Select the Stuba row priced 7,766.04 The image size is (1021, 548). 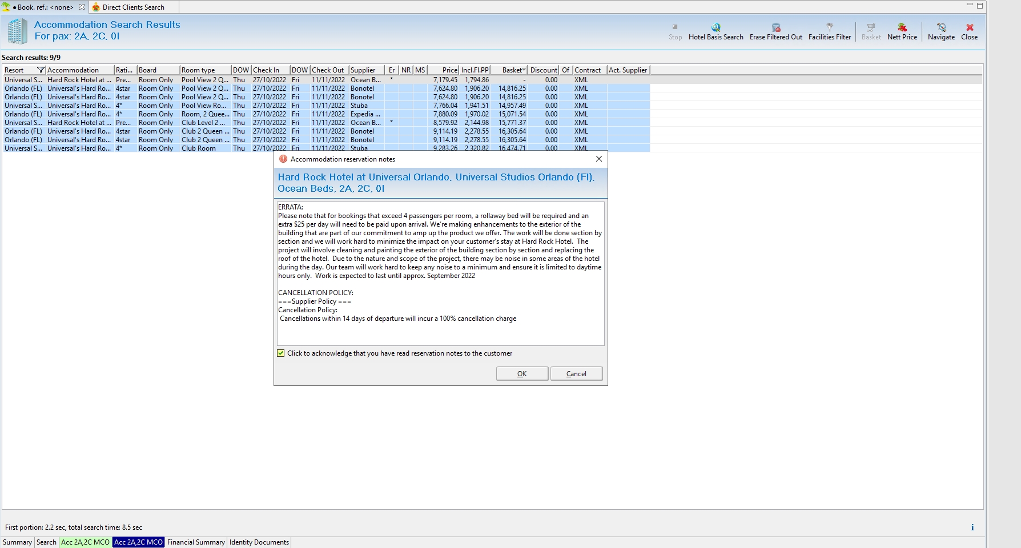[326, 106]
